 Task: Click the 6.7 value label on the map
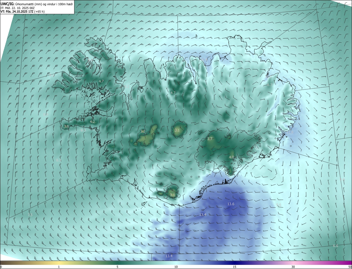pyautogui.click(x=270, y=85)
